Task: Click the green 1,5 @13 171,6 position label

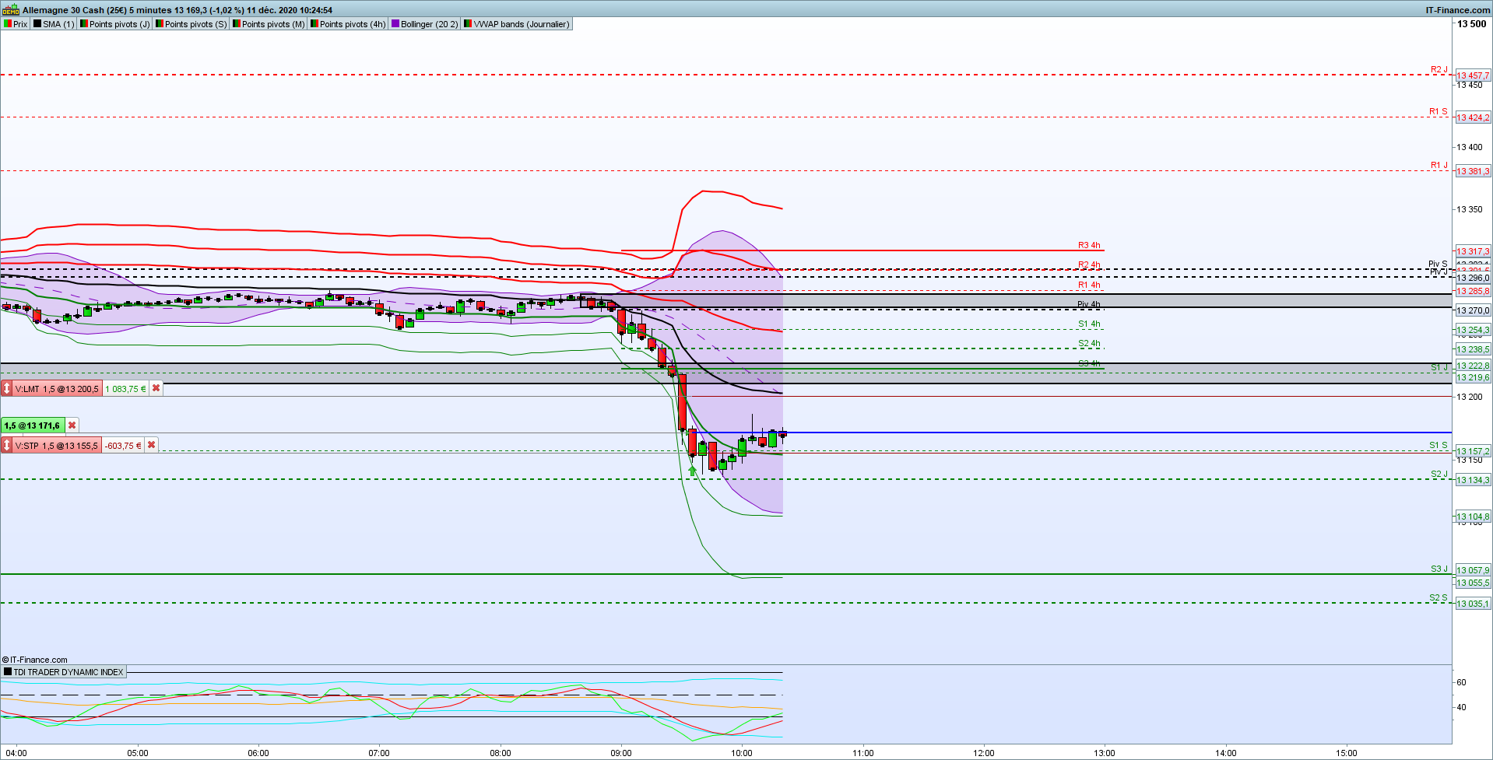Action: (x=32, y=426)
